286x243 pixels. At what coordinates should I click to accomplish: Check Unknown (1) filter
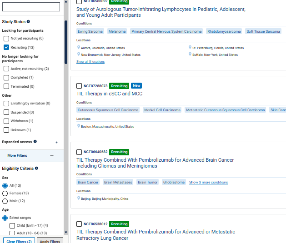pyautogui.click(x=6, y=130)
